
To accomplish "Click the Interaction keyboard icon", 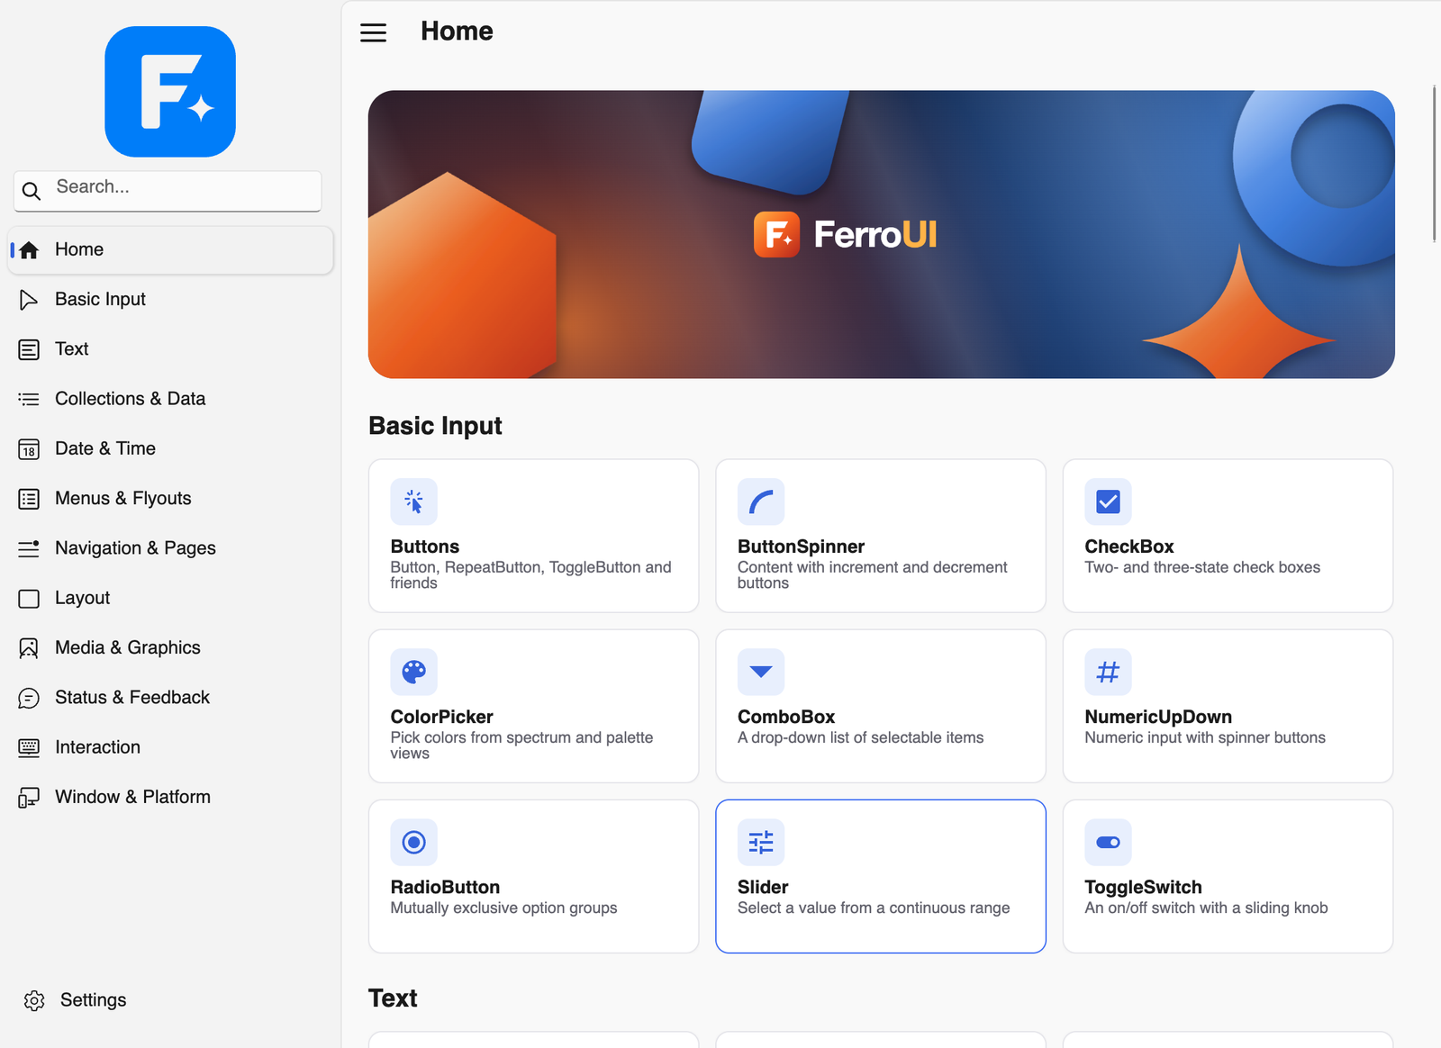I will pos(29,747).
